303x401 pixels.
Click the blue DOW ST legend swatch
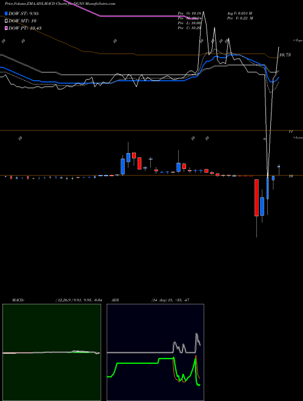click(x=6, y=13)
